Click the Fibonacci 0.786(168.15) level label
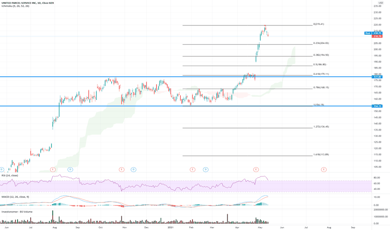 tap(321, 87)
